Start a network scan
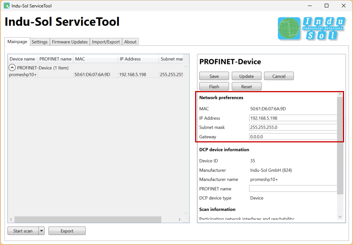 (x=23, y=231)
